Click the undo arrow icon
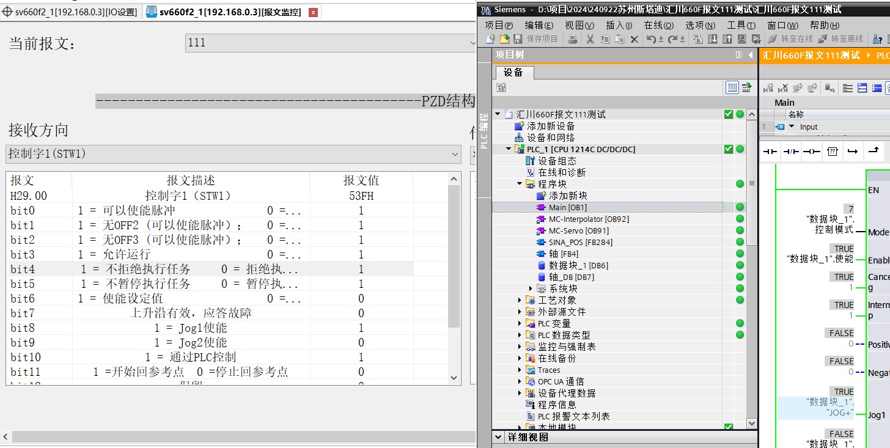 click(x=652, y=39)
